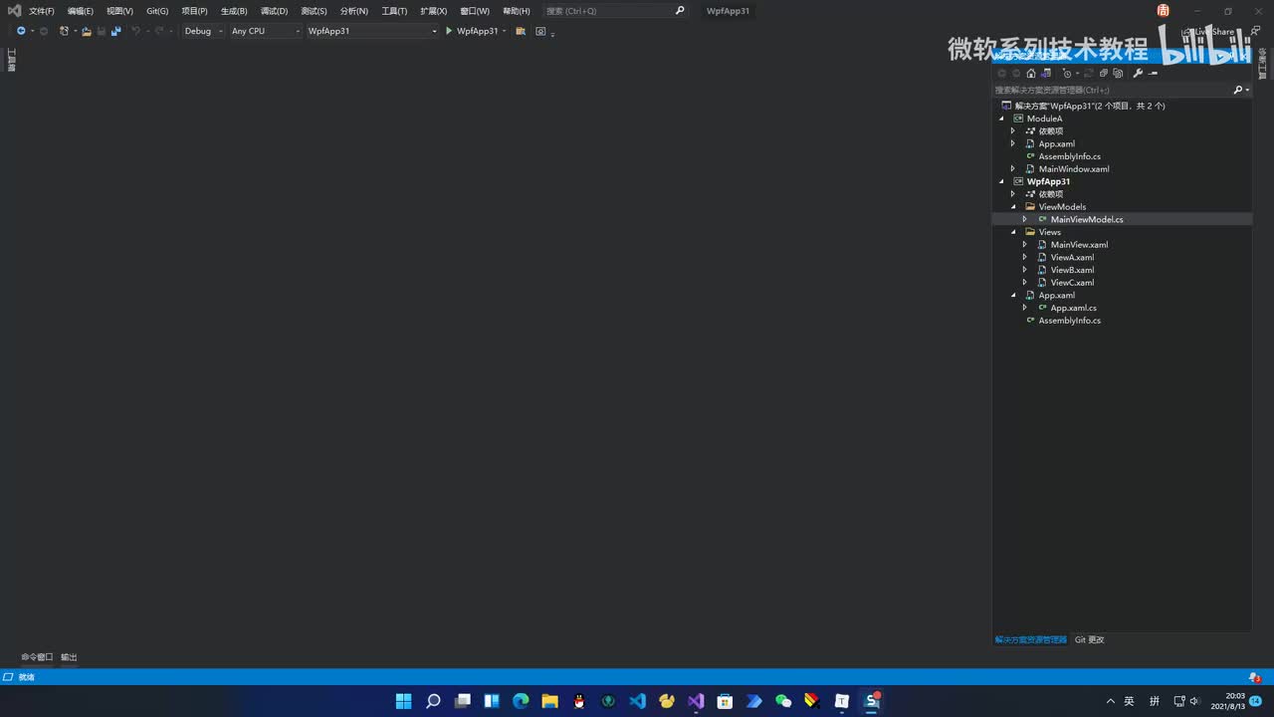Open the 输出 window tab
Viewport: 1274px width, 717px height.
(69, 657)
